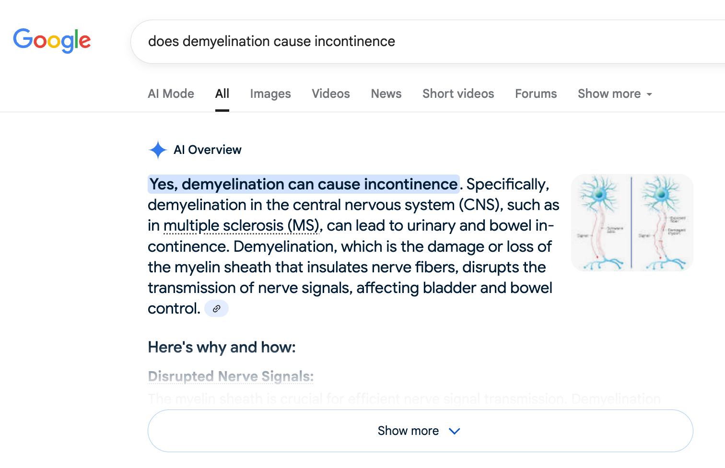The height and width of the screenshot is (468, 725).
Task: Switch to the AI Mode tab
Action: 171,94
